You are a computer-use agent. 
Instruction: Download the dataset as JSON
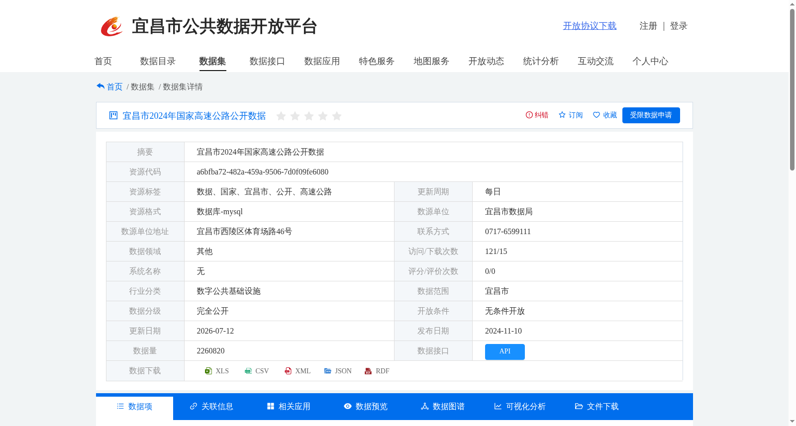point(338,371)
